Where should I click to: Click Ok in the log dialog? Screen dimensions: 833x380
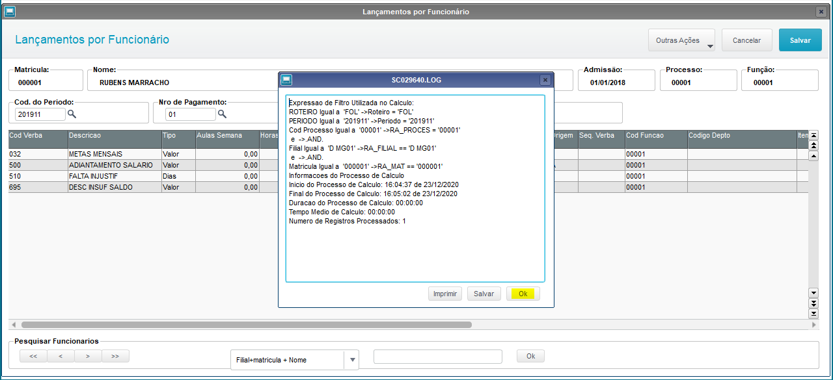(x=523, y=294)
